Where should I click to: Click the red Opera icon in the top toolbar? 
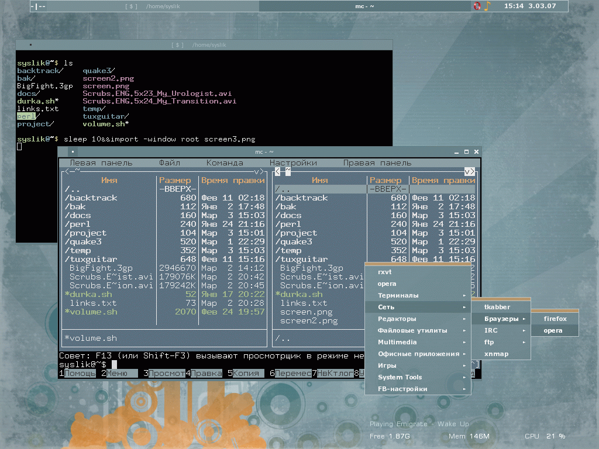click(477, 6)
